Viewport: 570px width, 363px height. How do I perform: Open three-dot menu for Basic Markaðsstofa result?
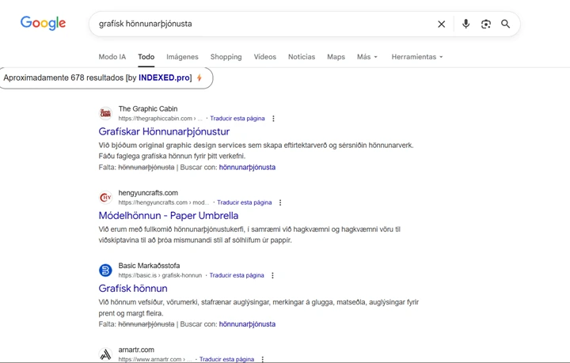(x=272, y=275)
